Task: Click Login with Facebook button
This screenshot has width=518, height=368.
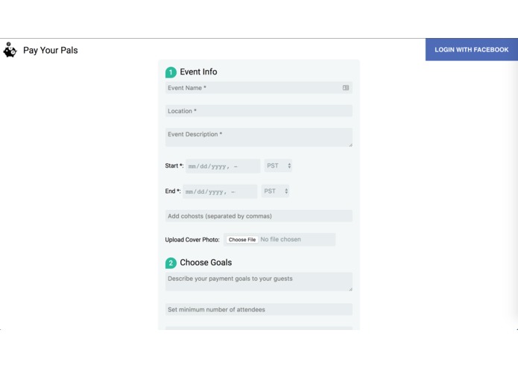Action: point(472,49)
